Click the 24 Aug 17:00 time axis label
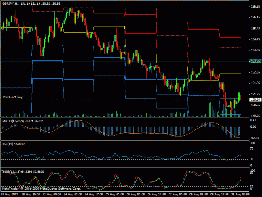Screen dimensions: 262x197 [x=93, y=194]
